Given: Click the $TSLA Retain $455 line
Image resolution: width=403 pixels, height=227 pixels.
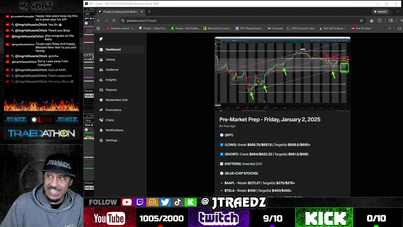Looking at the screenshot, I should (x=258, y=190).
